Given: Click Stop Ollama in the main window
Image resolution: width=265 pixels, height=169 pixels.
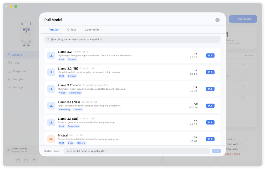Looking at the screenshot, I should [x=232, y=154].
